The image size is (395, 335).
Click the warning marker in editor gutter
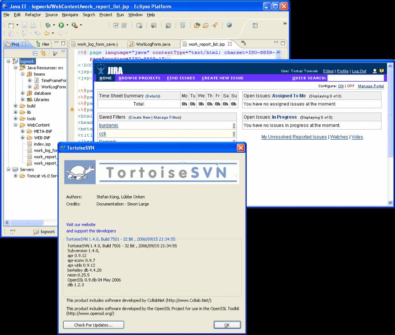(72, 110)
